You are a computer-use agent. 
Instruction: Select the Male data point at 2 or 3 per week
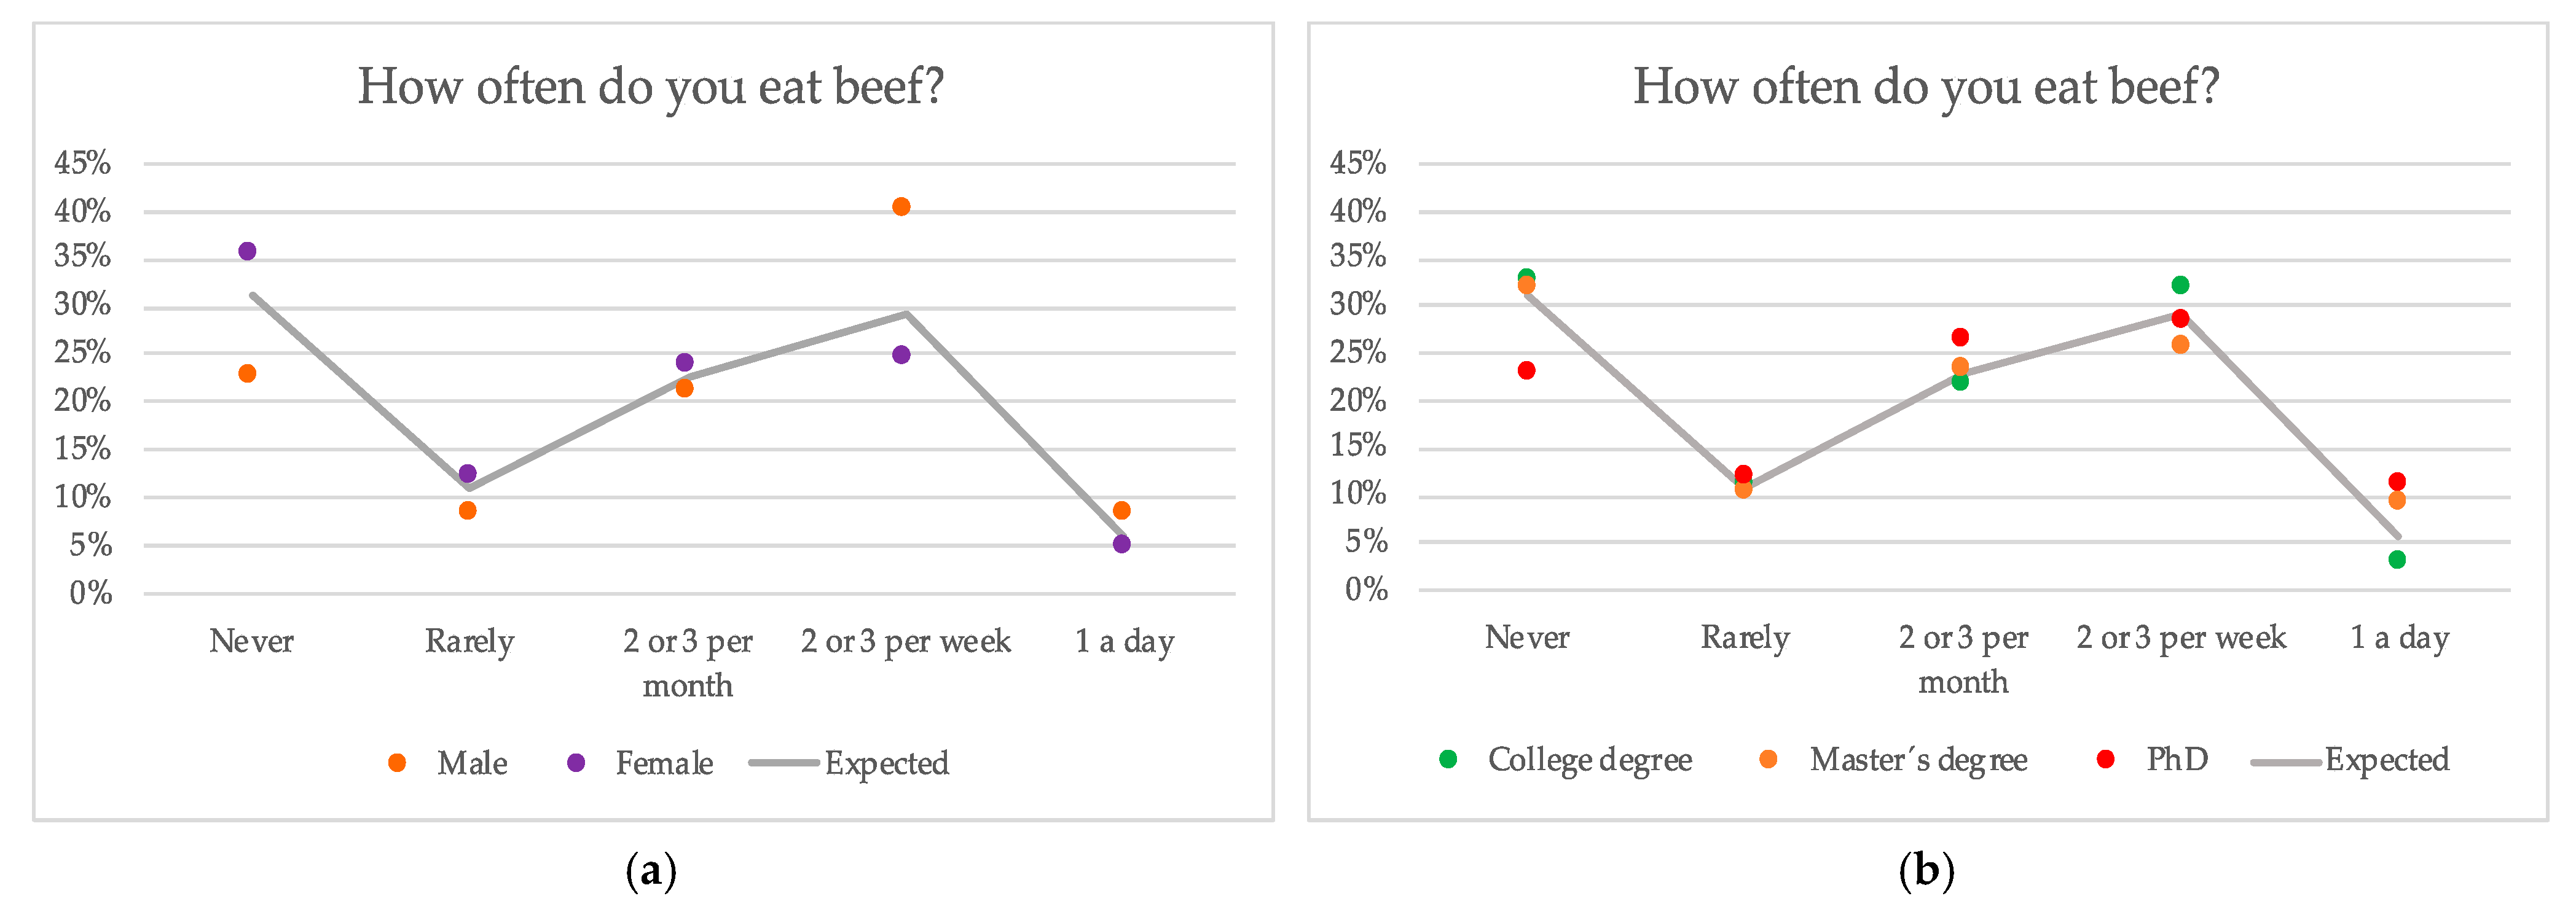click(x=901, y=207)
